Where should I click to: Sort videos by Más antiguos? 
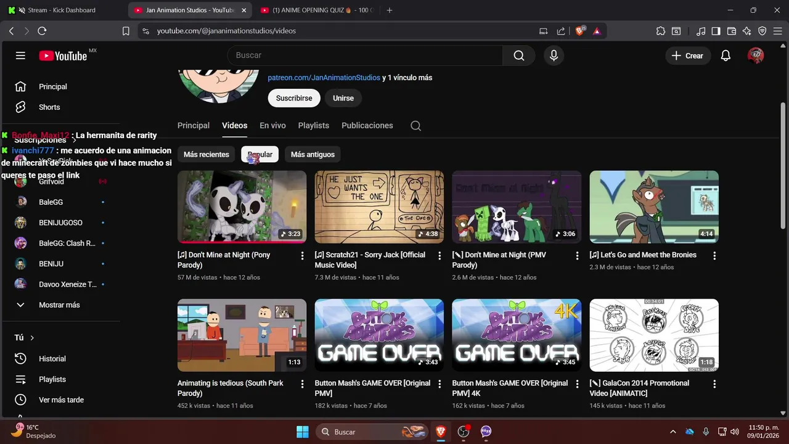[313, 154]
